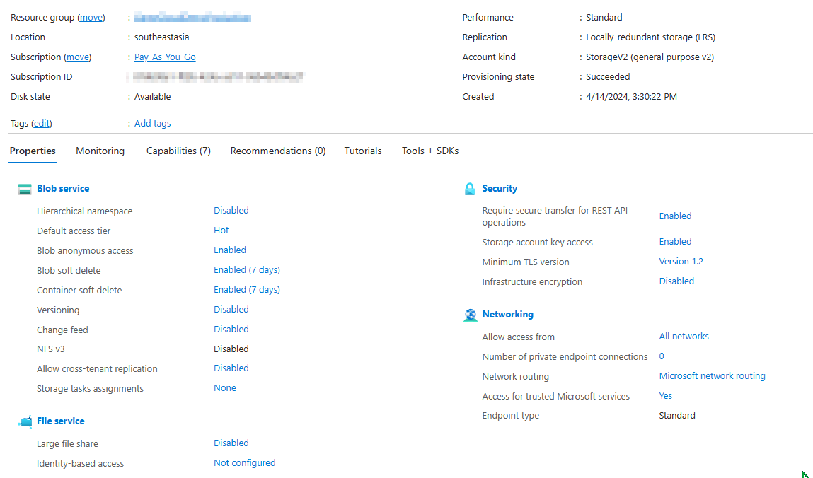This screenshot has height=478, width=813.
Task: Click Disabled next to Versioning
Action: [231, 309]
